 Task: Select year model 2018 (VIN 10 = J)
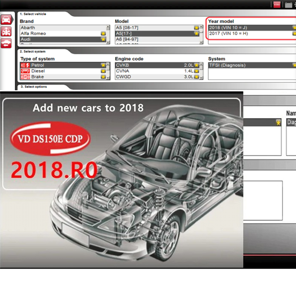pyautogui.click(x=252, y=28)
